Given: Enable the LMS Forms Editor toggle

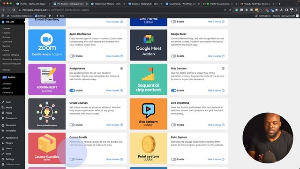Looking at the screenshot, I should (x=173, y=22).
